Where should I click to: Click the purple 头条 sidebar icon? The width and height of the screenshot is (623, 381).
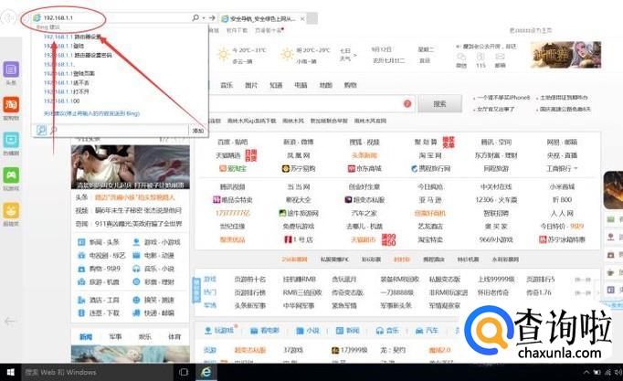coord(11,69)
